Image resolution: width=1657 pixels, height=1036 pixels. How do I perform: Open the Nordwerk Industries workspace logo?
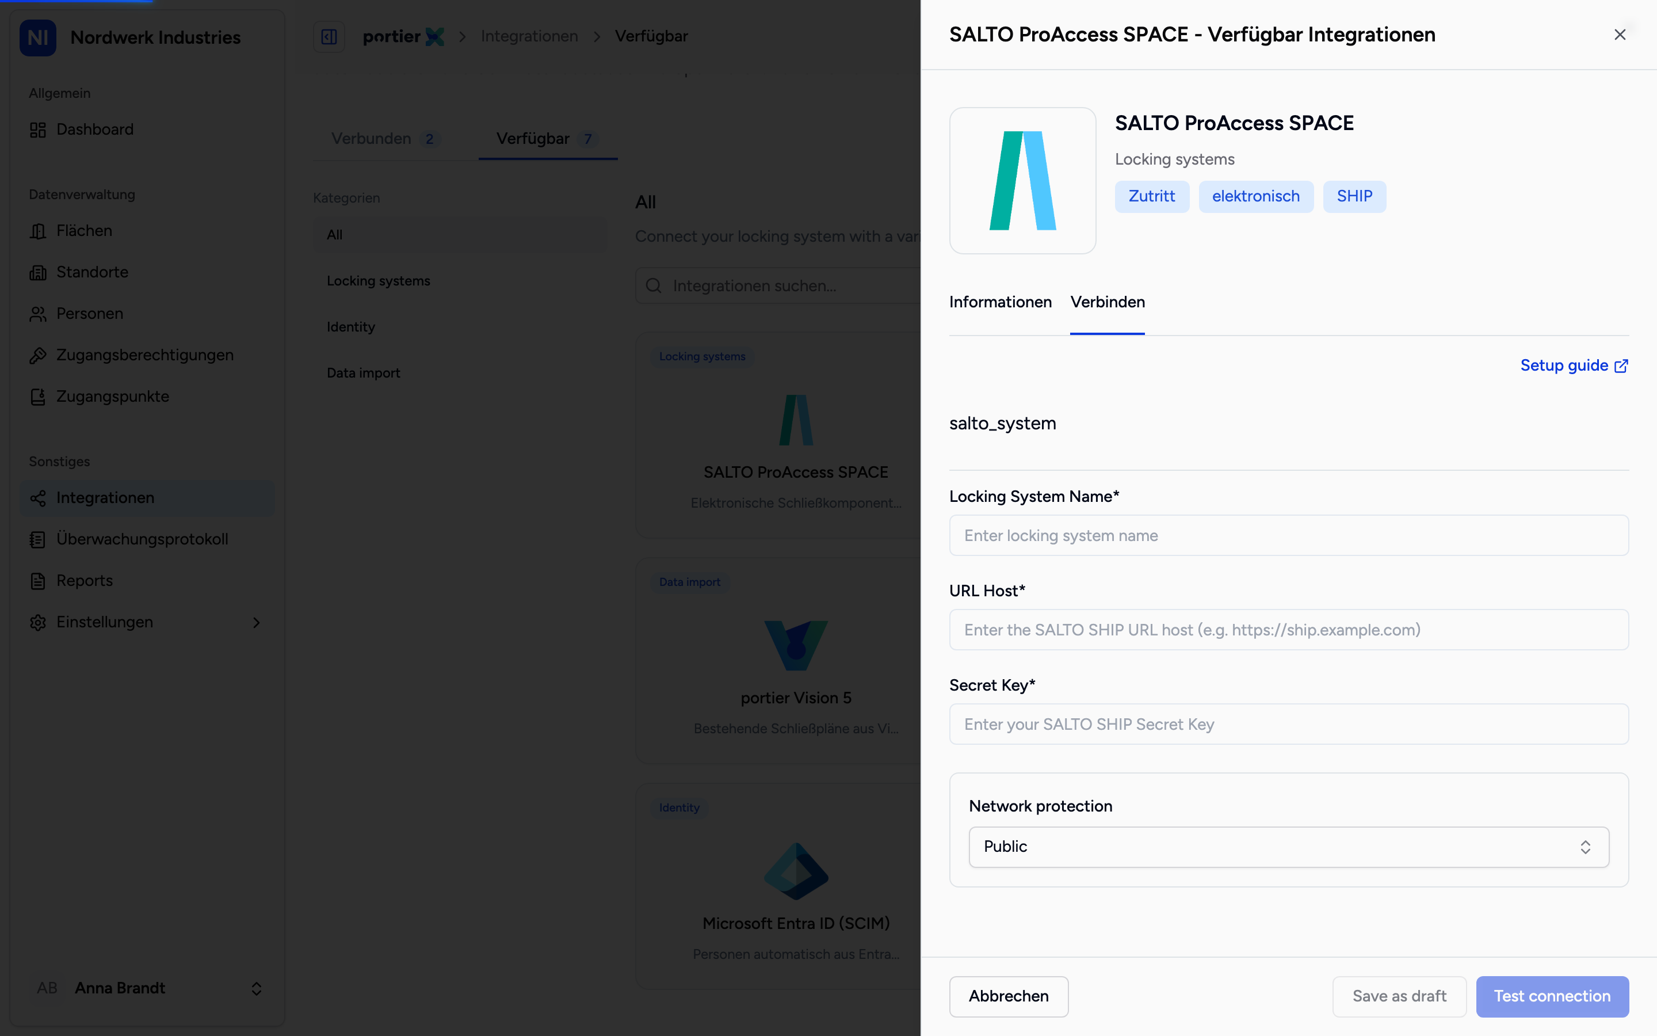click(x=37, y=37)
